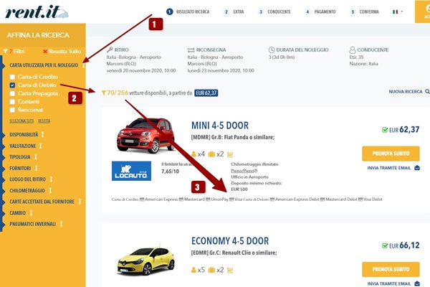
Task: Go to step 5 Conferma
Action: click(365, 11)
